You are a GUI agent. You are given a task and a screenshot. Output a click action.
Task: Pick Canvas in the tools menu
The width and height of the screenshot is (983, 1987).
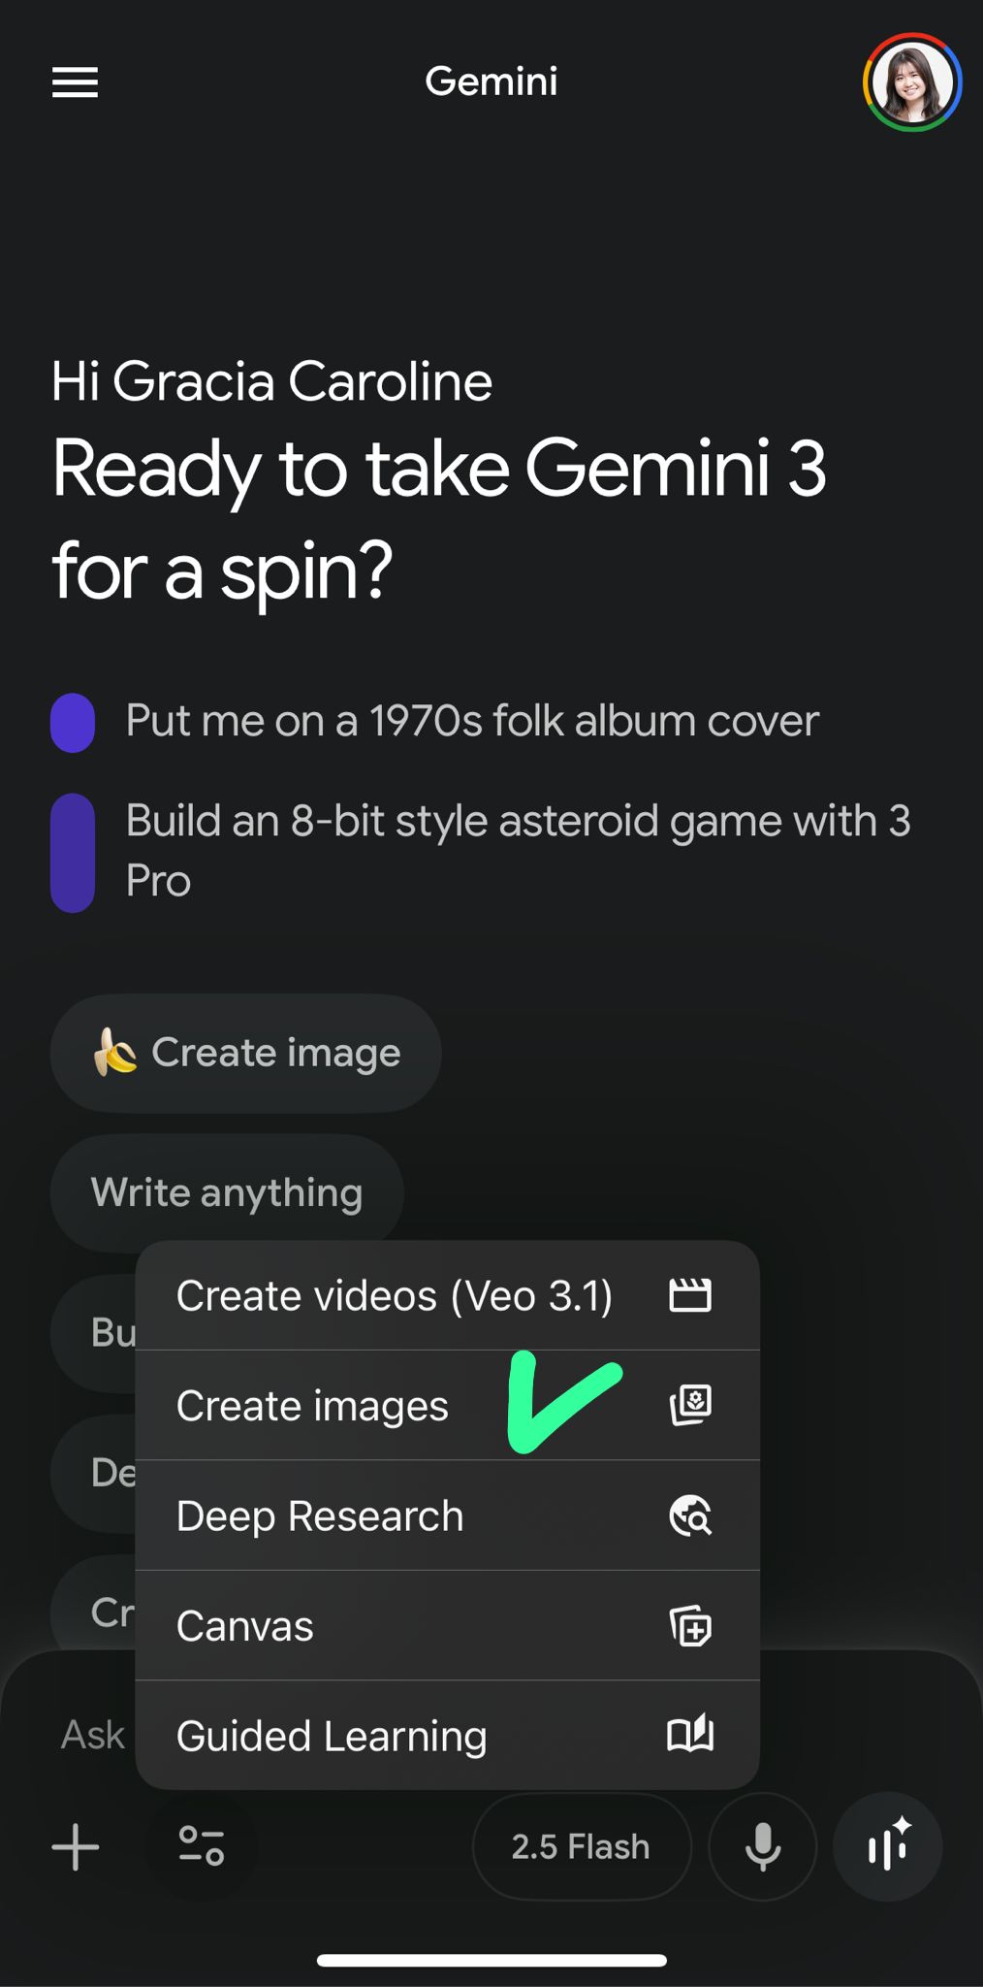(245, 1626)
